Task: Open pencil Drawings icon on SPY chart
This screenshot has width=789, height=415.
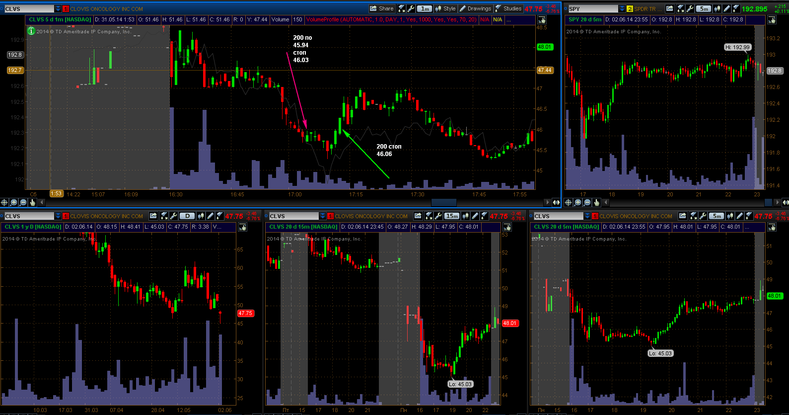Action: [726, 8]
